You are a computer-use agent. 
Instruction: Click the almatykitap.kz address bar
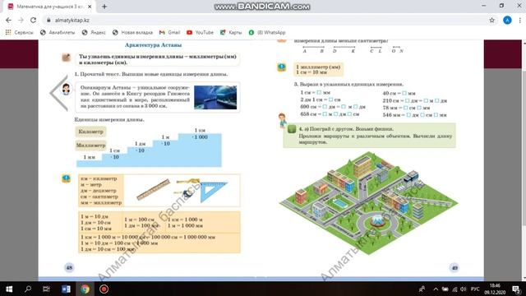265,20
